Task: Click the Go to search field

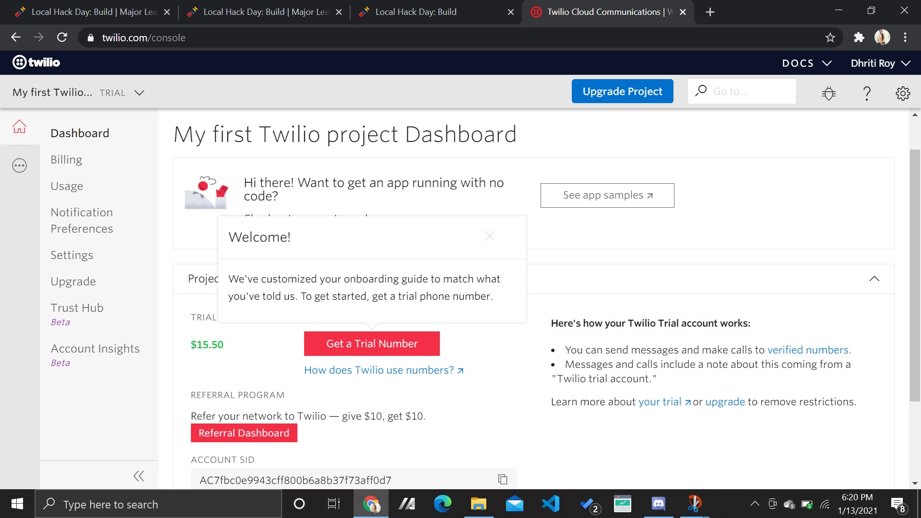Action: [748, 92]
